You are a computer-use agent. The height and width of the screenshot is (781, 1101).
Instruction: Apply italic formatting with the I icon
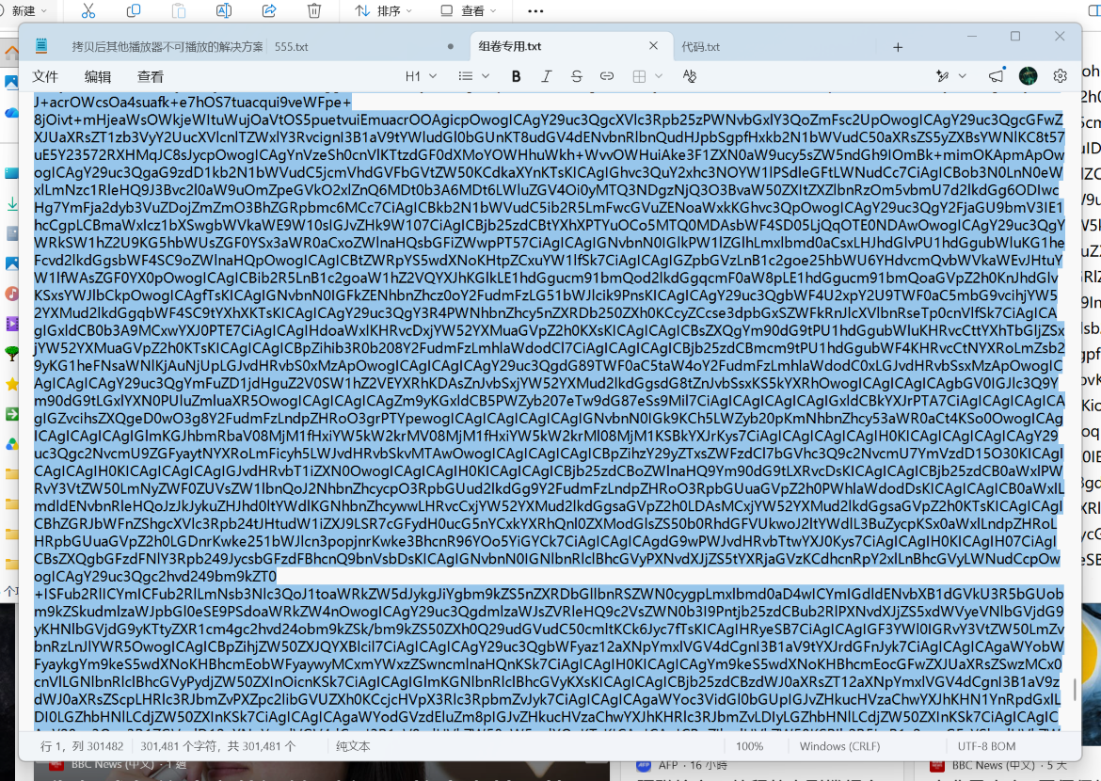point(547,76)
